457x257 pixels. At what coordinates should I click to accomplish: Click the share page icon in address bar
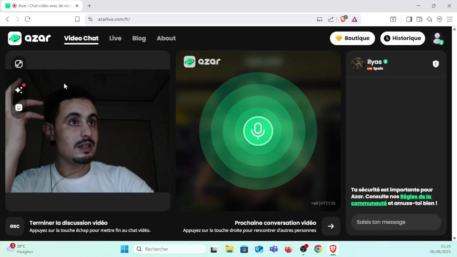[331, 19]
